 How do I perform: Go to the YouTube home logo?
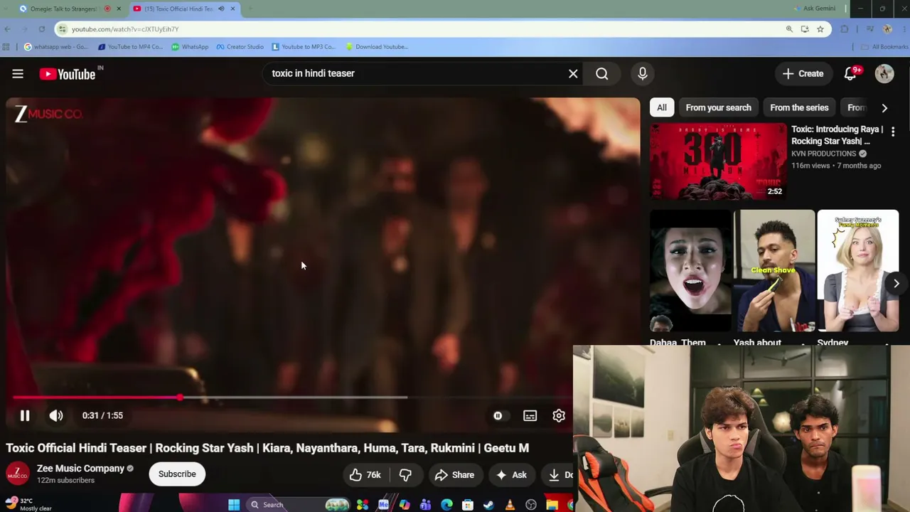click(x=68, y=74)
